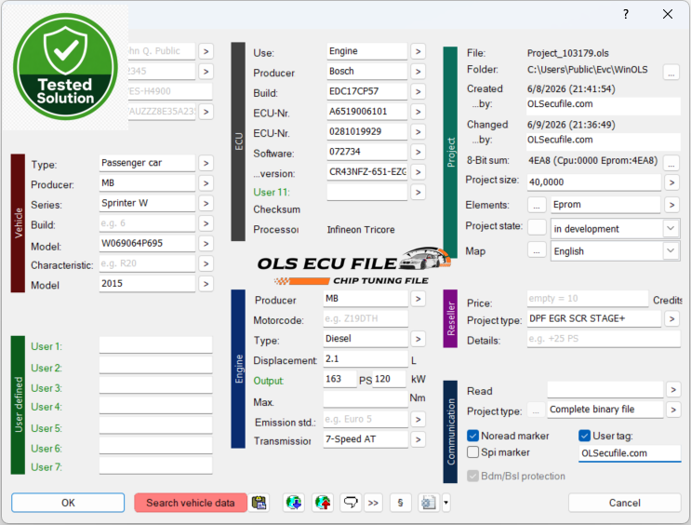The width and height of the screenshot is (691, 525).
Task: Click the > arrow beside Build EDC17CP57
Action: tap(419, 92)
